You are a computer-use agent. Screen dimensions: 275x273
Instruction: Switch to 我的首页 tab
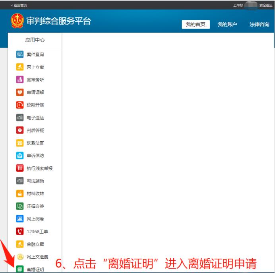coord(196,24)
